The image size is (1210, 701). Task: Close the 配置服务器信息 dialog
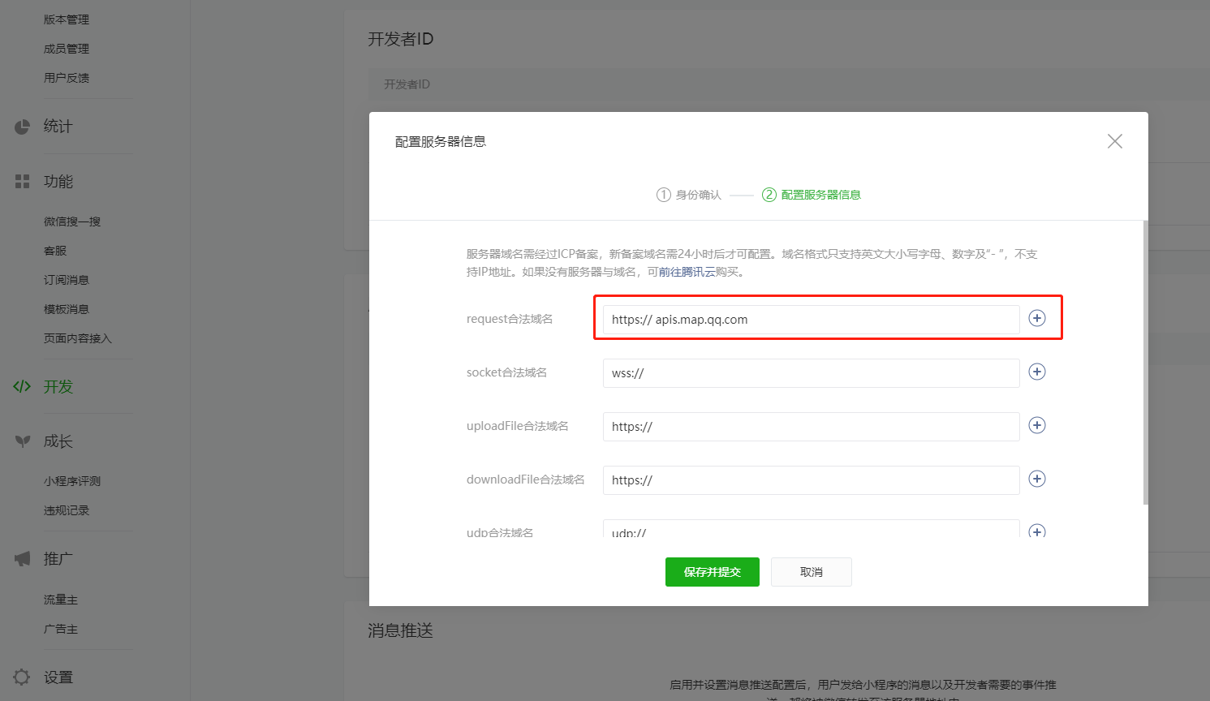[1114, 141]
